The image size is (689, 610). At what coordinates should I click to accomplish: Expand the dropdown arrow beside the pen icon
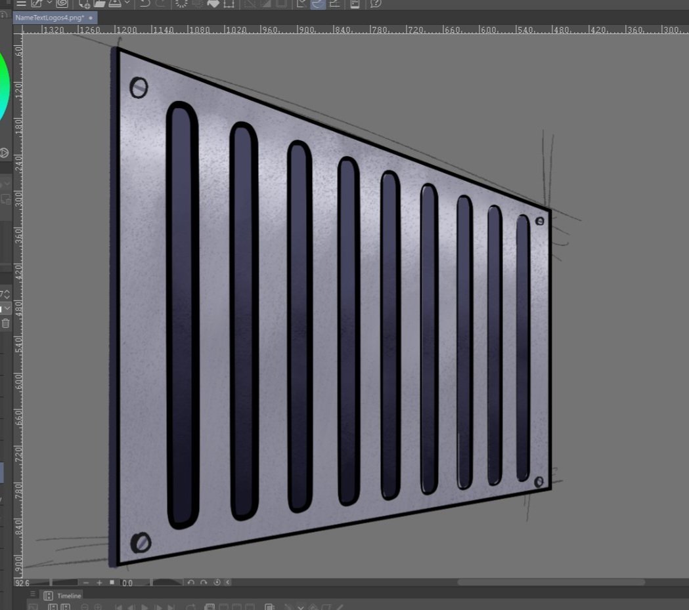pyautogui.click(x=49, y=3)
